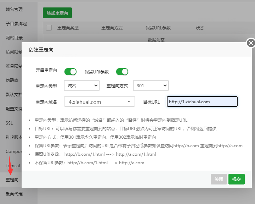
Task: Open PHP版本 in the sidebar
Action: pos(14,137)
